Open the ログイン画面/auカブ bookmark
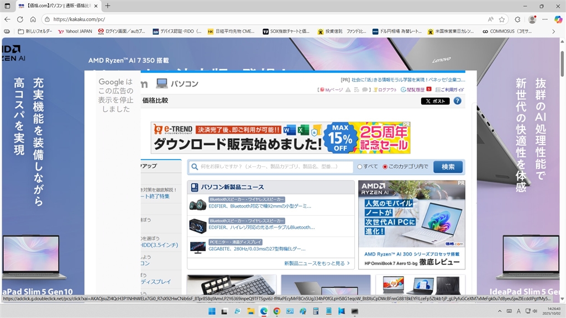The height and width of the screenshot is (318, 566). click(x=122, y=31)
